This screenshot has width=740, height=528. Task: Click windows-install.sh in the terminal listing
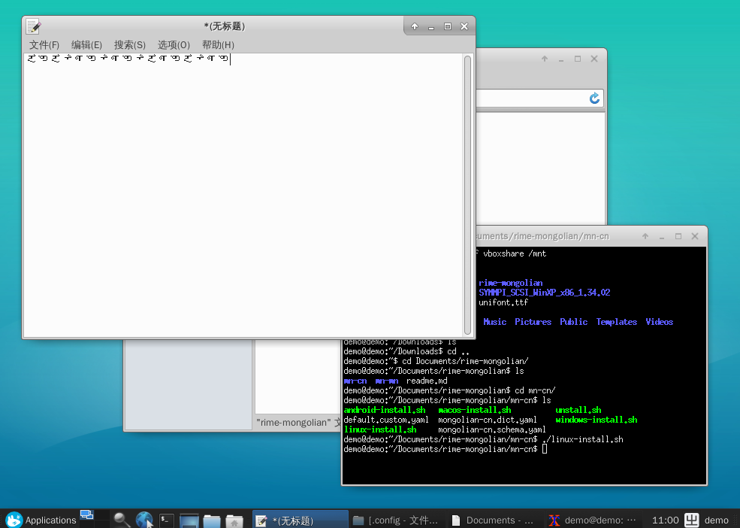pos(596,420)
